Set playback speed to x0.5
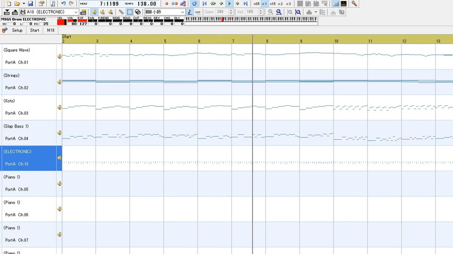Viewport: 453px width, 254px height. [x=257, y=4]
